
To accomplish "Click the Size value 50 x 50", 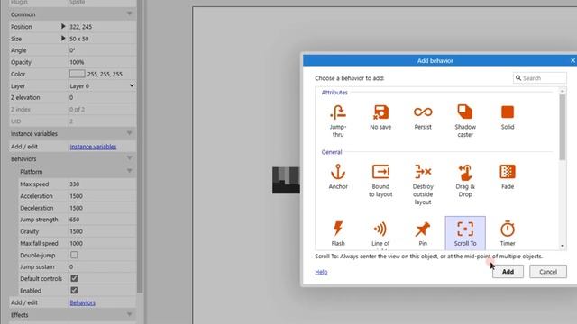I will coord(78,39).
